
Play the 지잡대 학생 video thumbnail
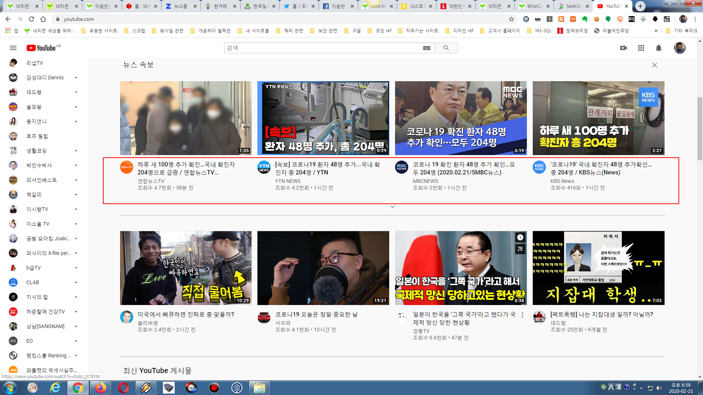point(599,268)
